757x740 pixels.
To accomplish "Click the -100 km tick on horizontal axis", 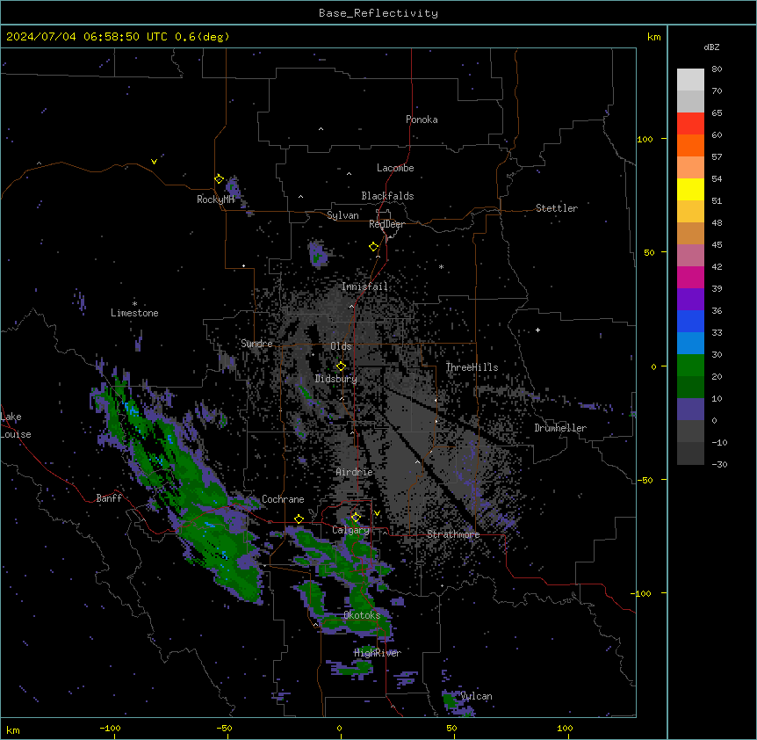I will [110, 728].
